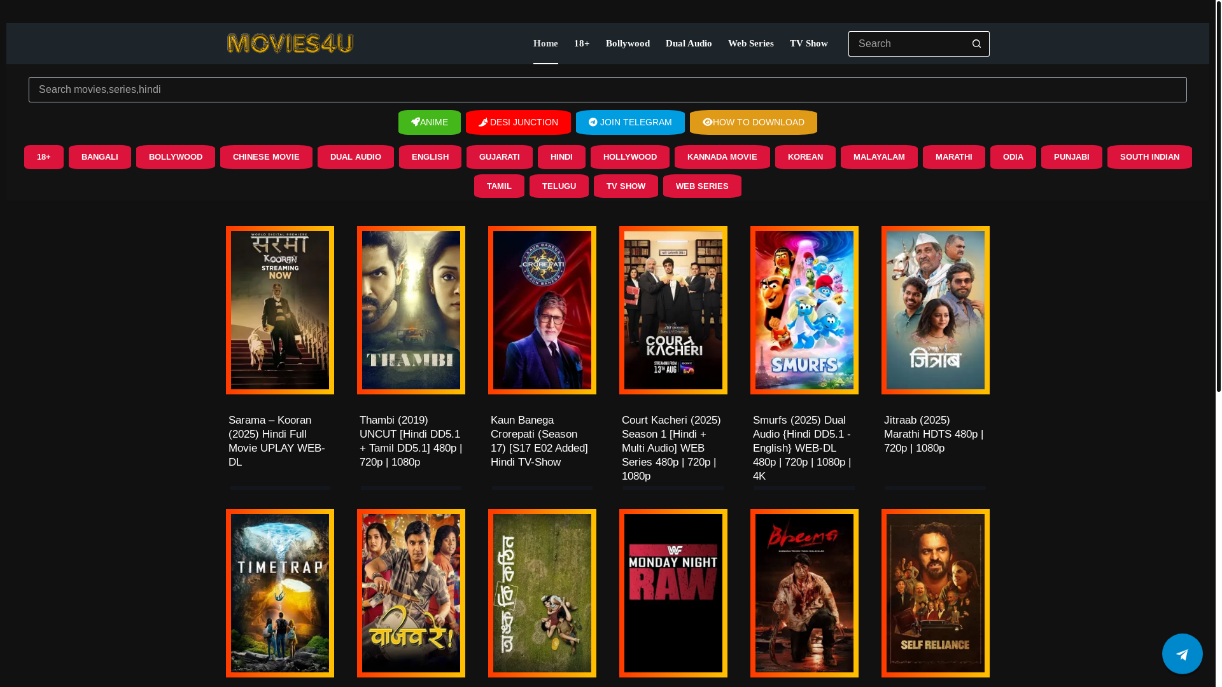
Task: Select the WEB SERIES category tag
Action: click(702, 186)
